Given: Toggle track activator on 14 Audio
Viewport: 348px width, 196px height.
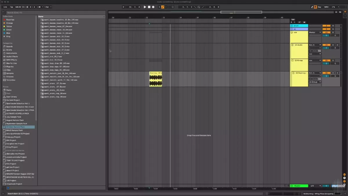Looking at the screenshot, I should coord(326,45).
